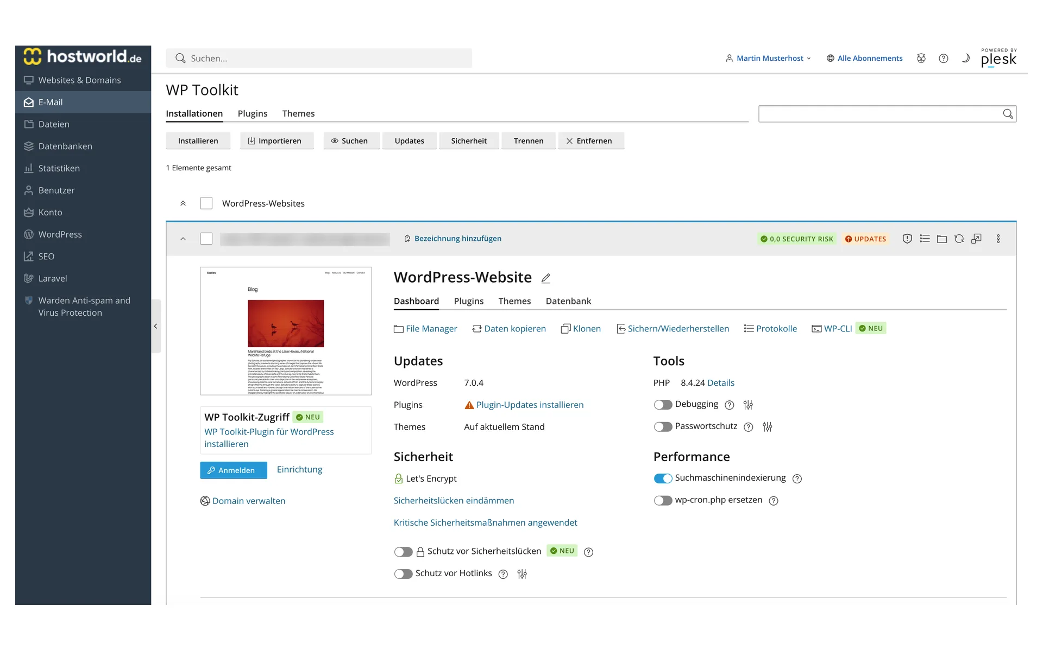The height and width of the screenshot is (651, 1043).
Task: Open Plugin-Updates installieren link
Action: coord(530,405)
